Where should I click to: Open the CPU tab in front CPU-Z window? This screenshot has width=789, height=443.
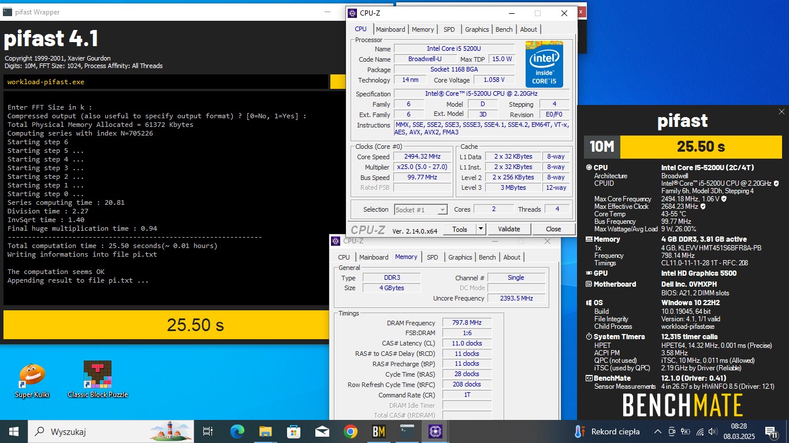click(x=360, y=29)
